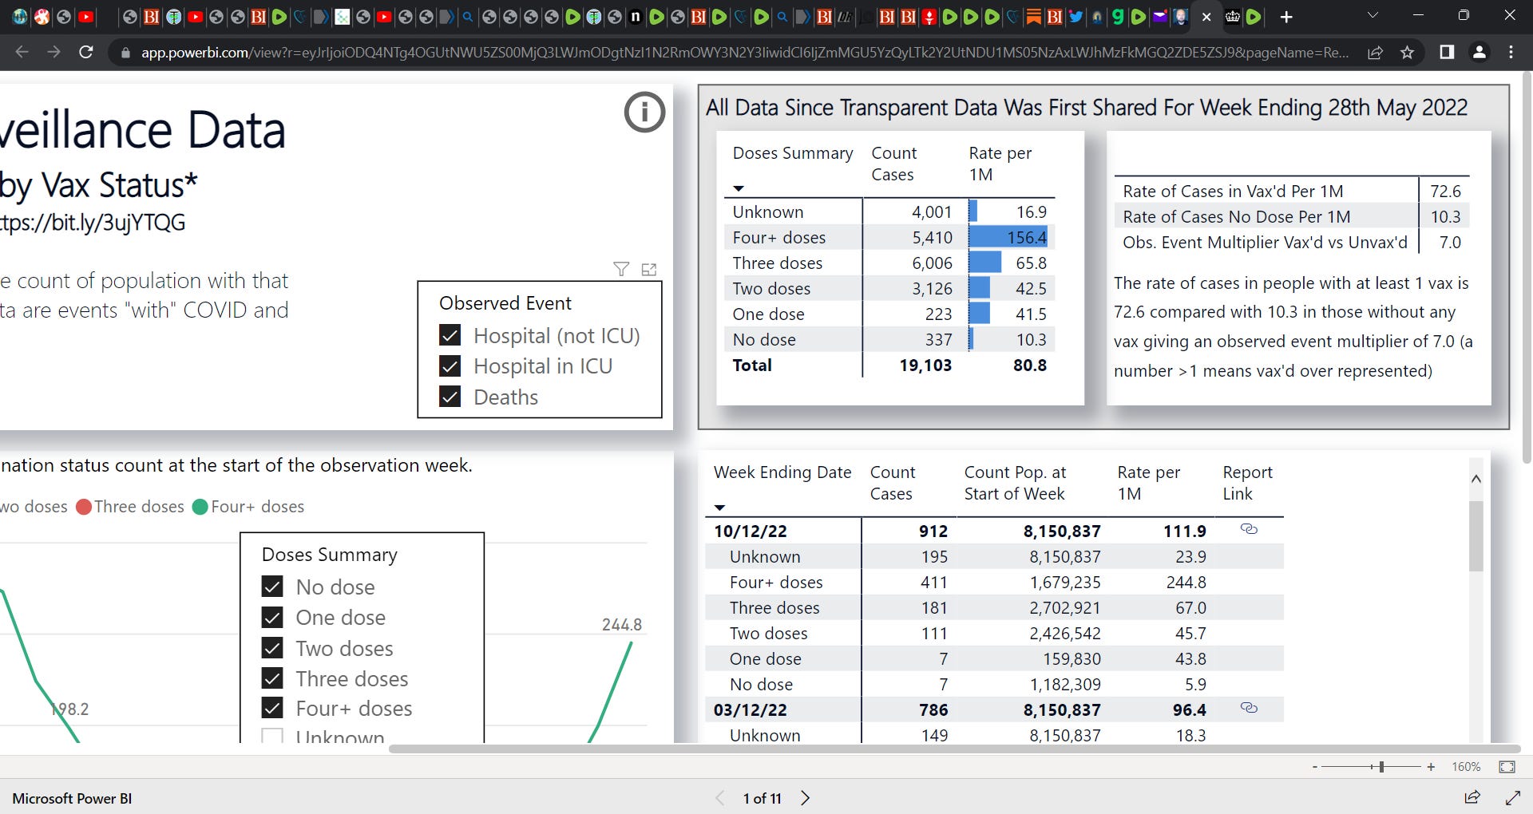Open report link for week 10/12/22
The width and height of the screenshot is (1533, 814).
[1249, 529]
